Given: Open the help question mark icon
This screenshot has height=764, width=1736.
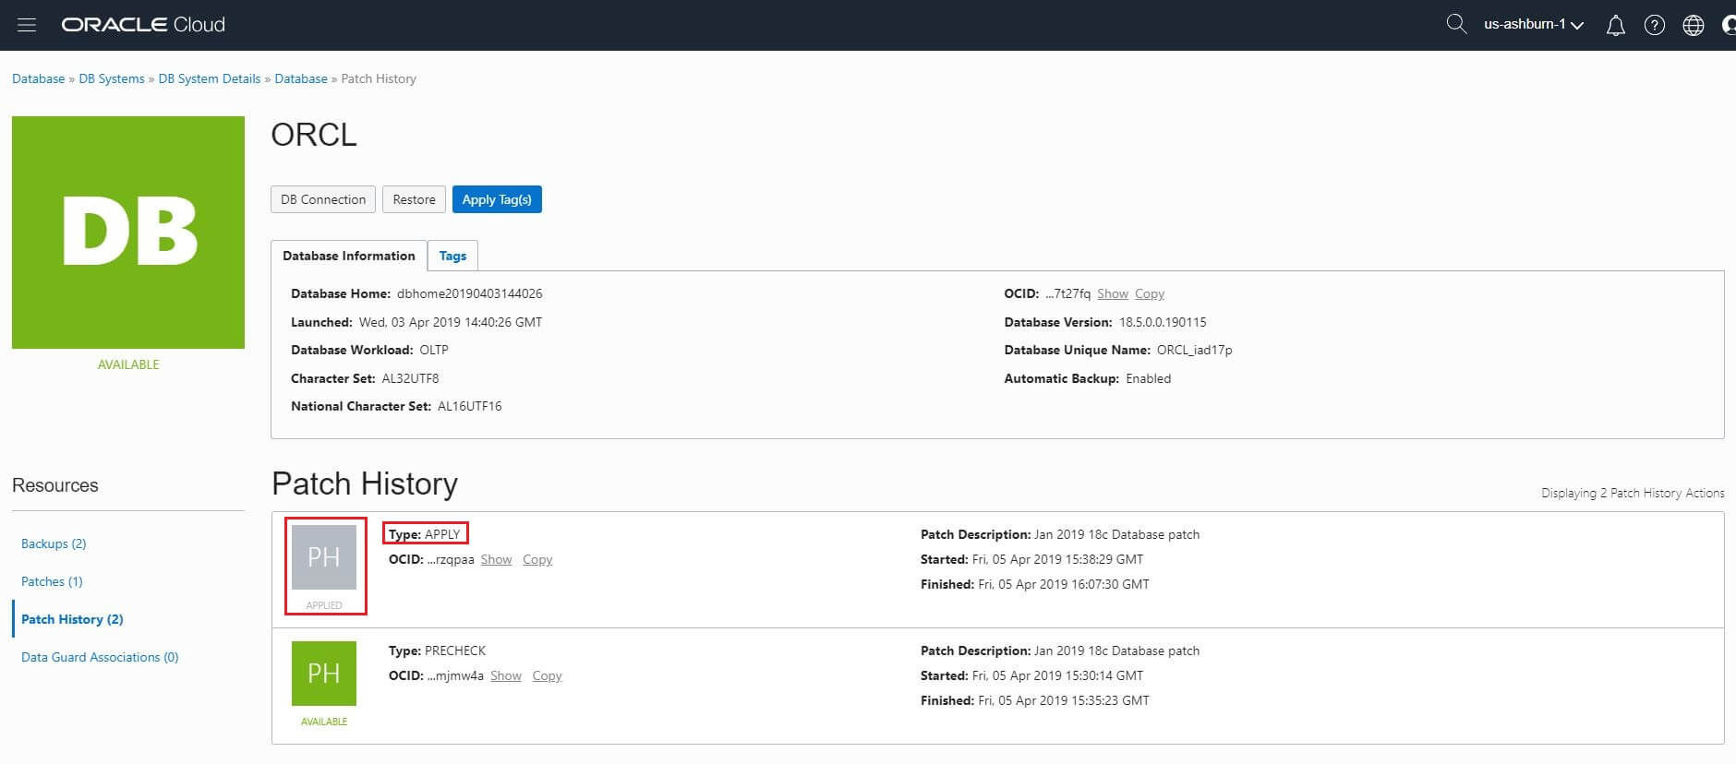Looking at the screenshot, I should [1654, 25].
